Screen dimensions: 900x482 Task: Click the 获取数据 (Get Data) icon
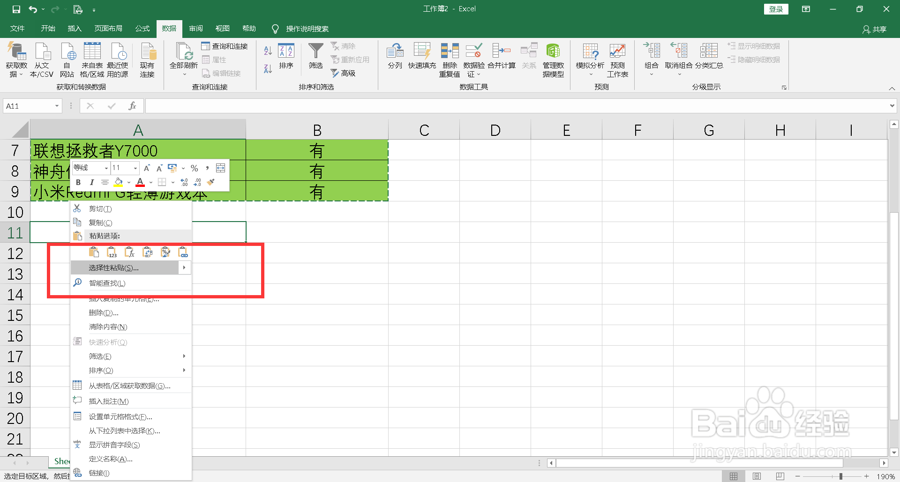point(16,60)
